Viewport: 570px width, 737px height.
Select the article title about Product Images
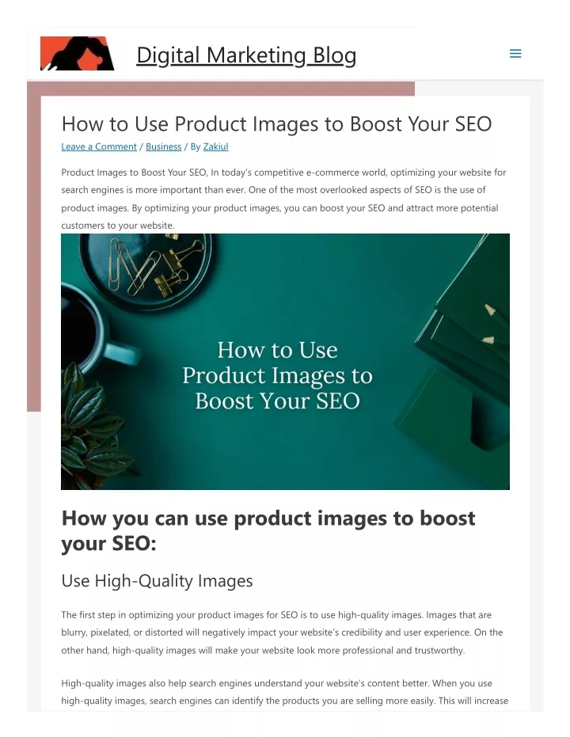click(276, 124)
